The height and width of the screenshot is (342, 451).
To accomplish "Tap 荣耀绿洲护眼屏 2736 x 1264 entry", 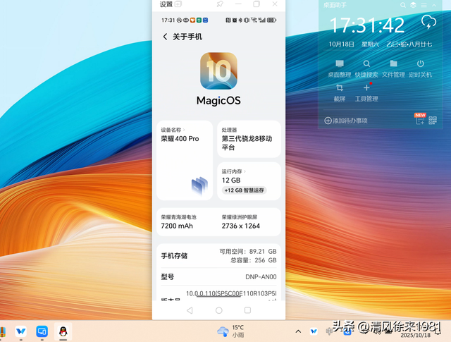I will 241,222.
